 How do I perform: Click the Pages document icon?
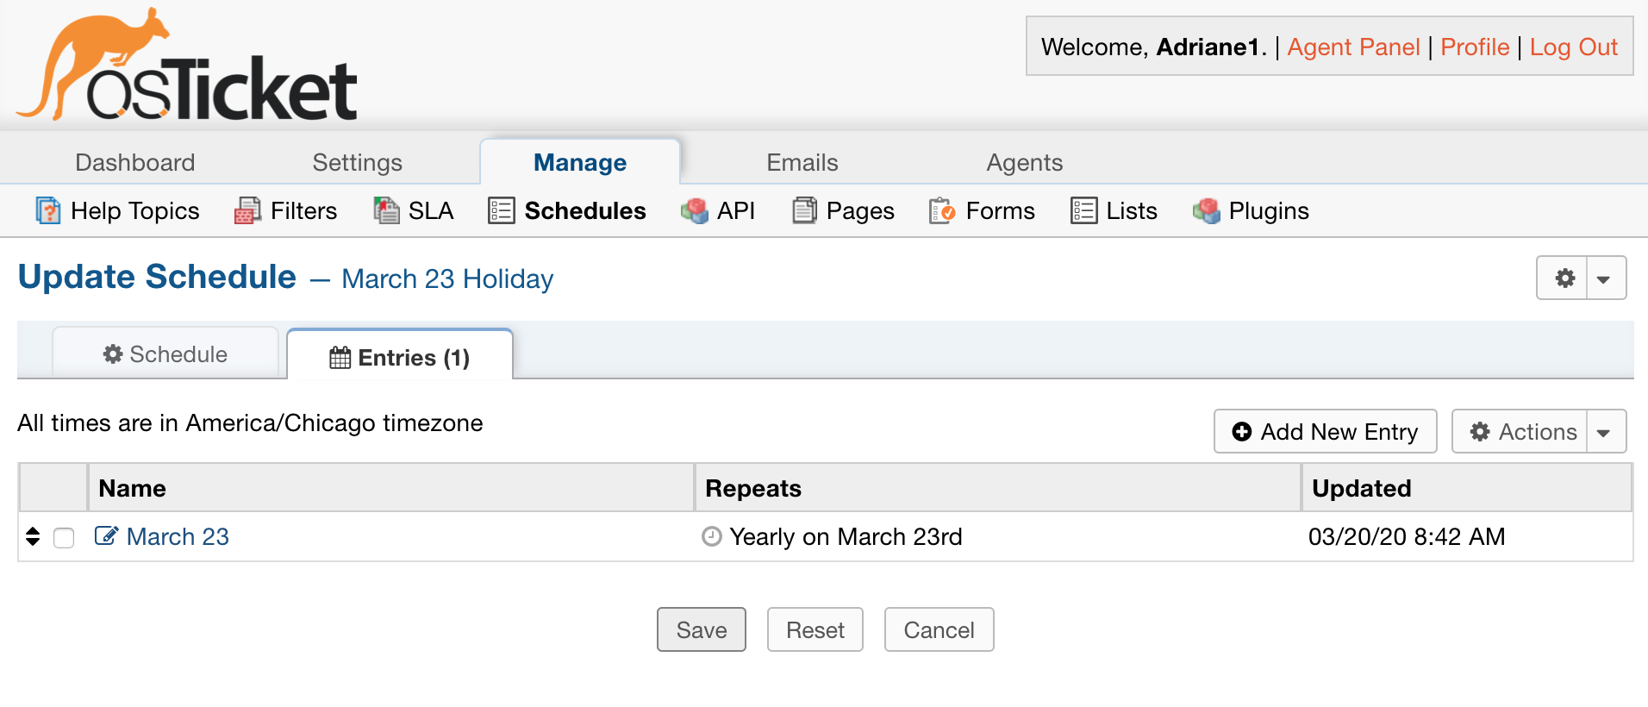coord(804,210)
